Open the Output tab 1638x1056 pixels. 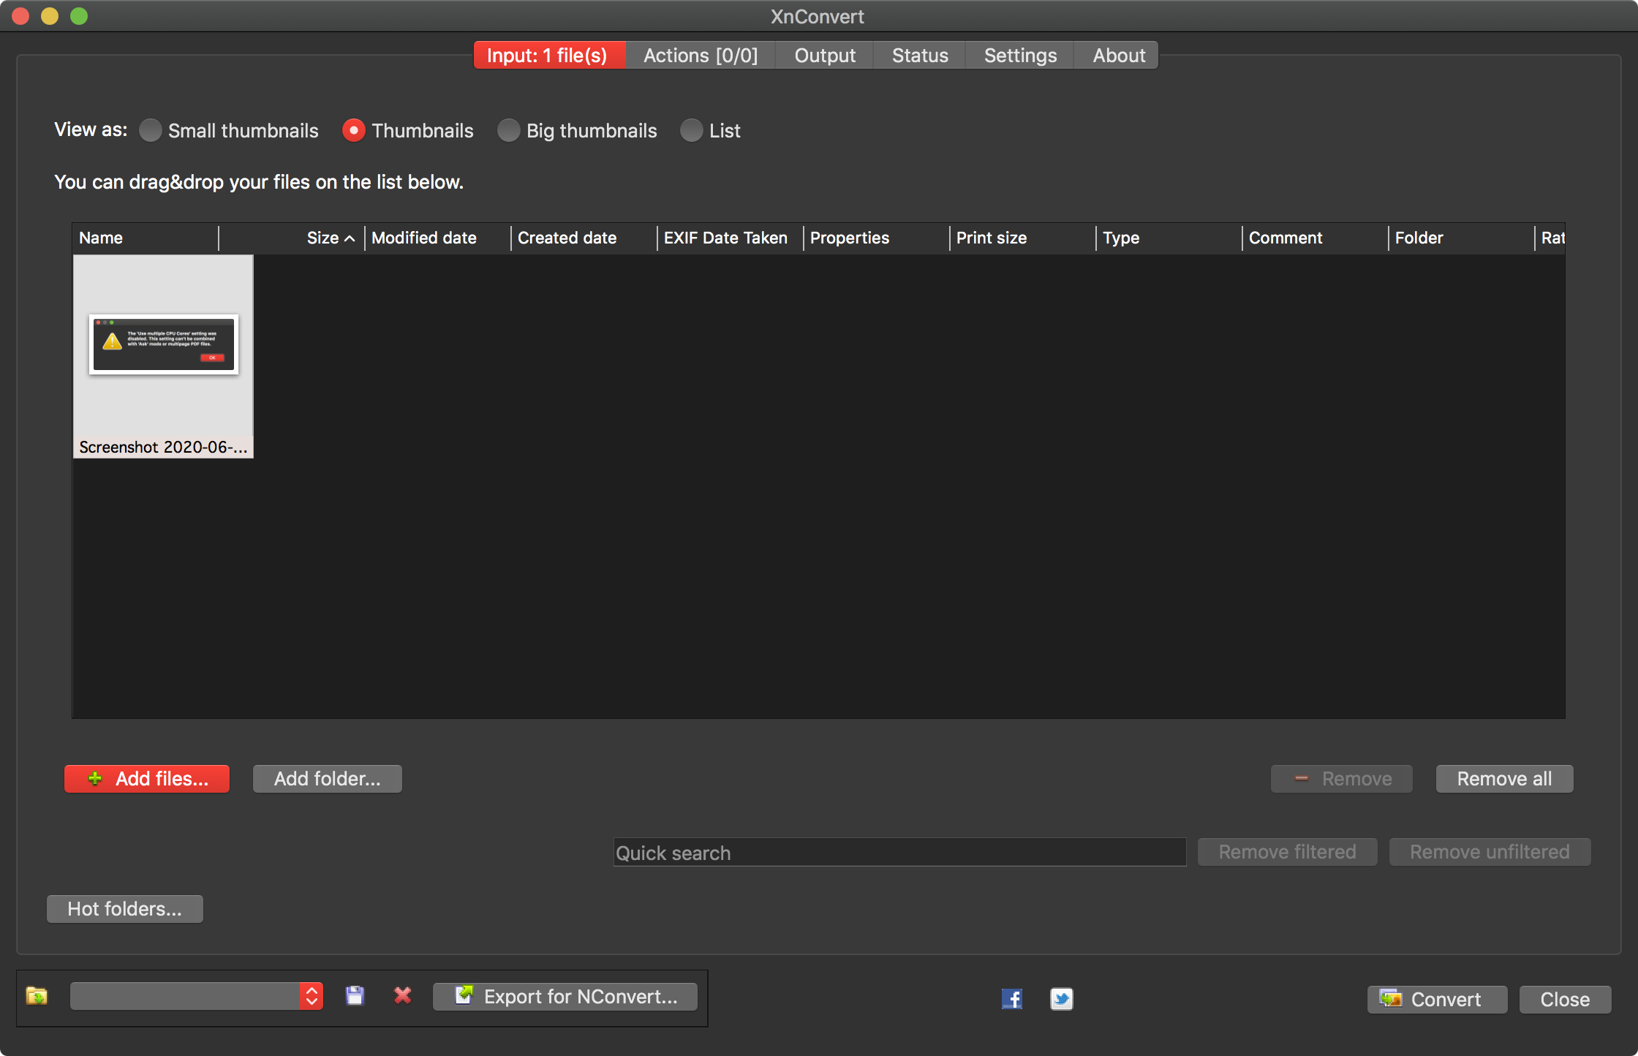coord(824,56)
